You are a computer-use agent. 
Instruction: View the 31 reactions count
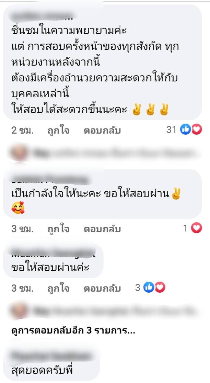click(x=171, y=130)
